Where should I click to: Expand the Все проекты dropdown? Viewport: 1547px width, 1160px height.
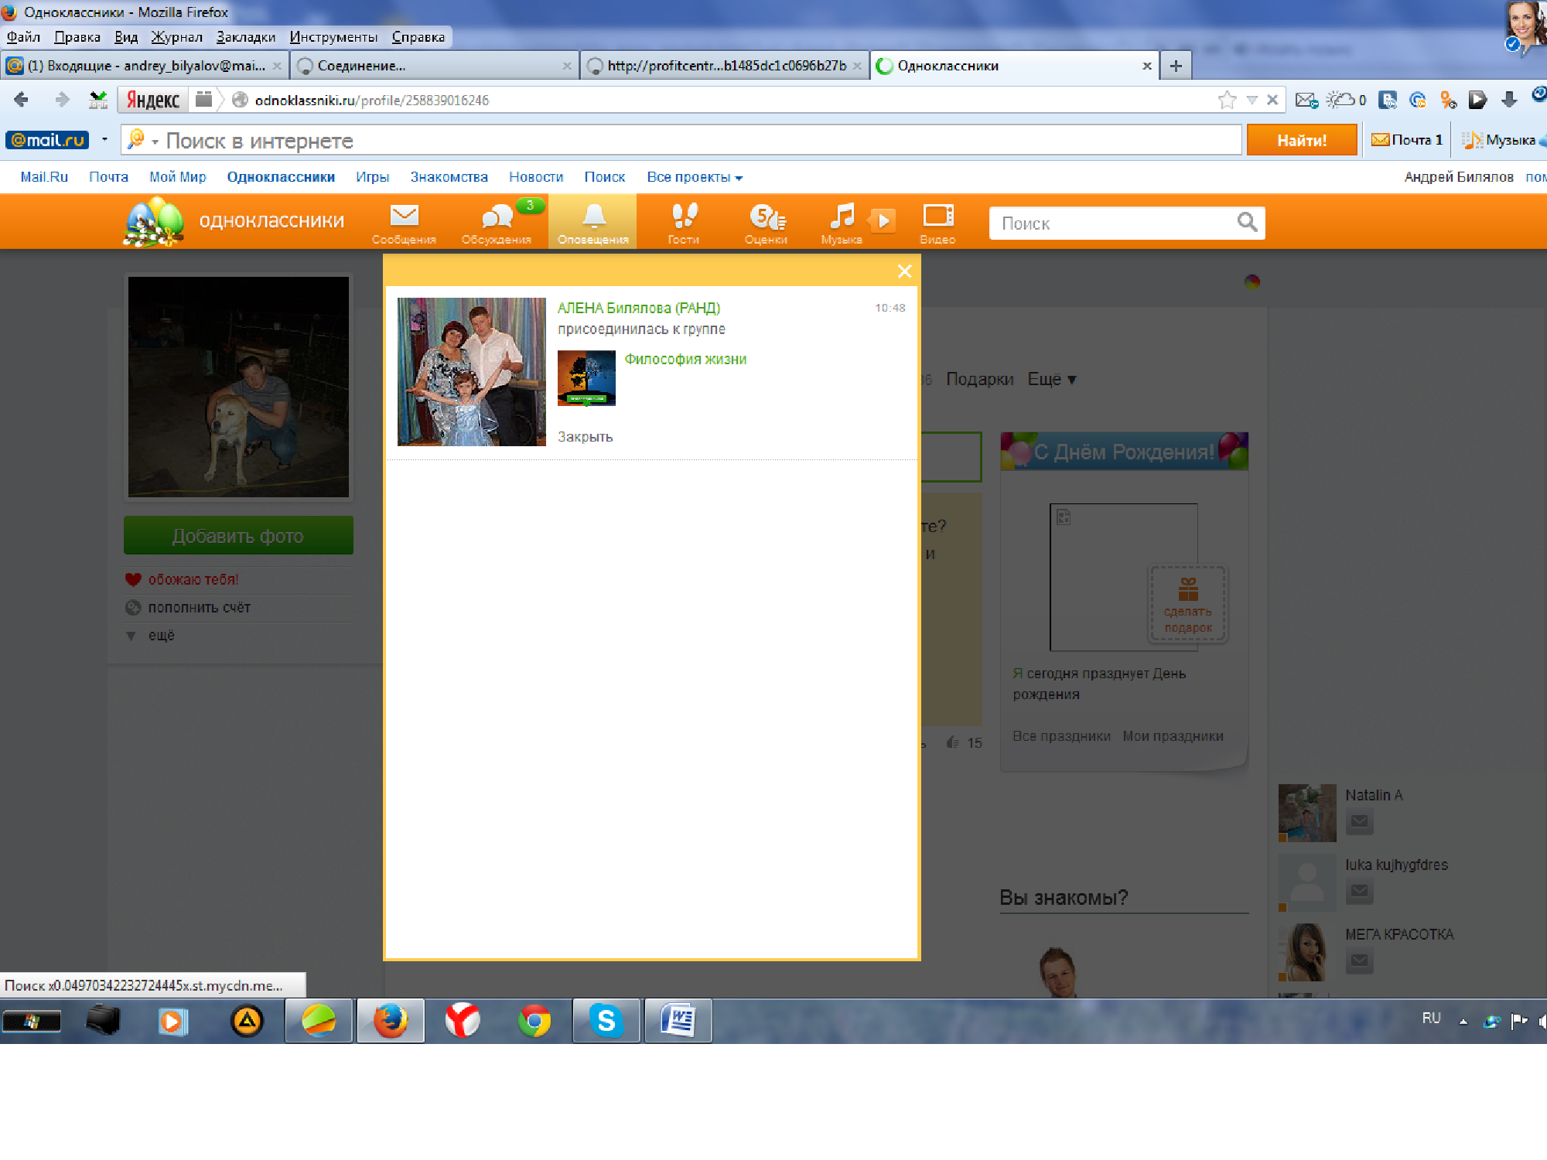point(695,177)
